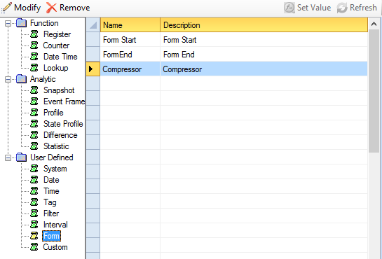Select Lookup in the tree
This screenshot has height=259, width=382.
[x=56, y=68]
